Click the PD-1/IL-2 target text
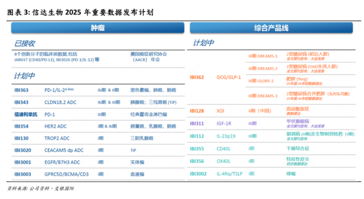The height and width of the screenshot is (199, 364). point(59,90)
